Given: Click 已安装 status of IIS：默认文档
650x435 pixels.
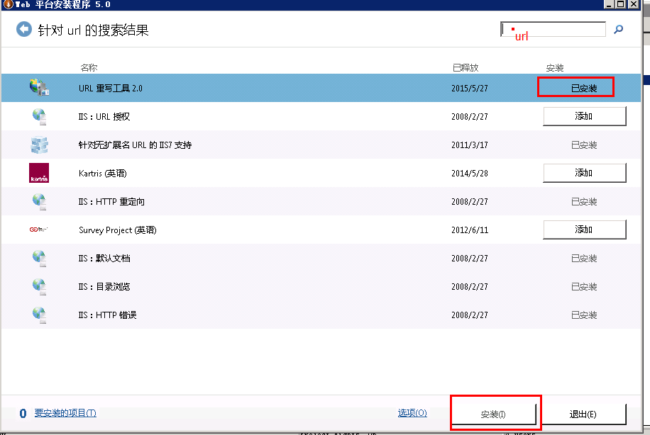Looking at the screenshot, I should coord(584,259).
